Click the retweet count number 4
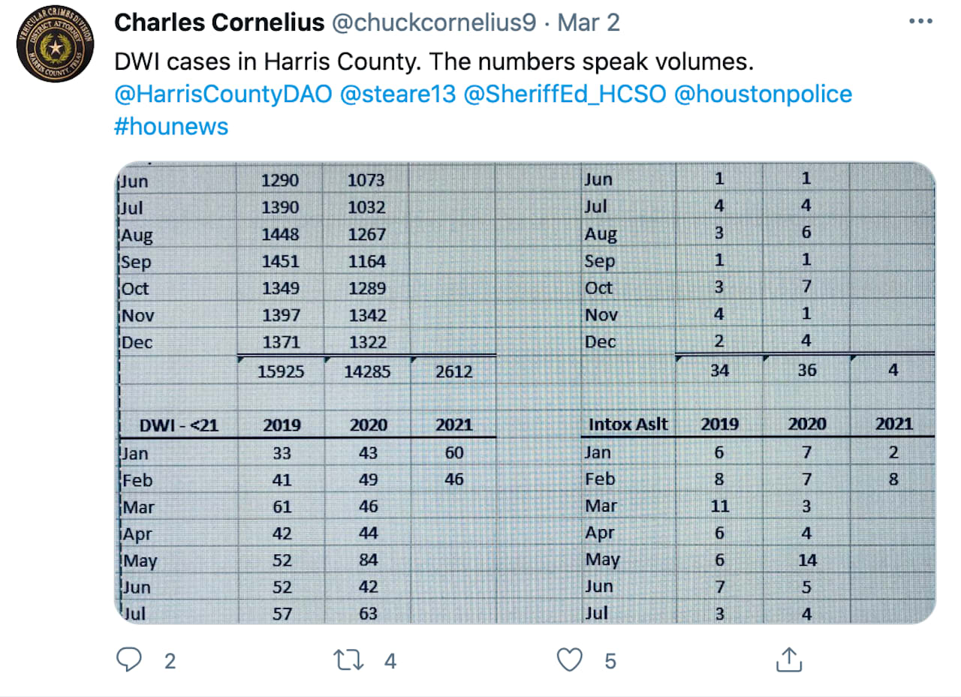961x697 pixels. [390, 661]
